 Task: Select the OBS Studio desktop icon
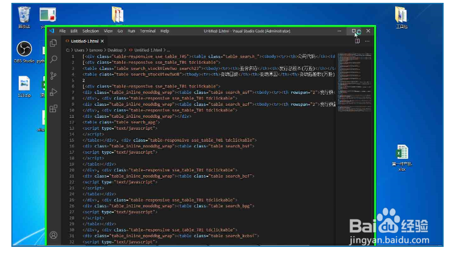(x=24, y=52)
